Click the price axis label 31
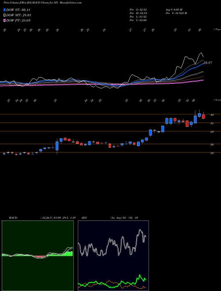The image size is (221, 291). point(212,123)
